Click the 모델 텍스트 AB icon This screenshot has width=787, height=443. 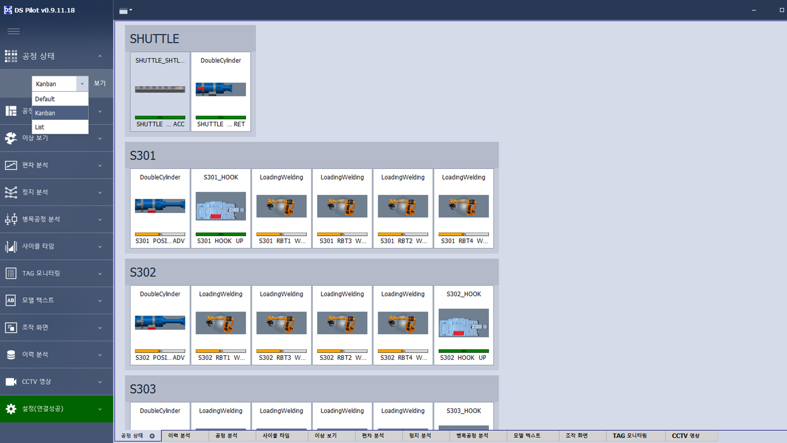click(11, 300)
